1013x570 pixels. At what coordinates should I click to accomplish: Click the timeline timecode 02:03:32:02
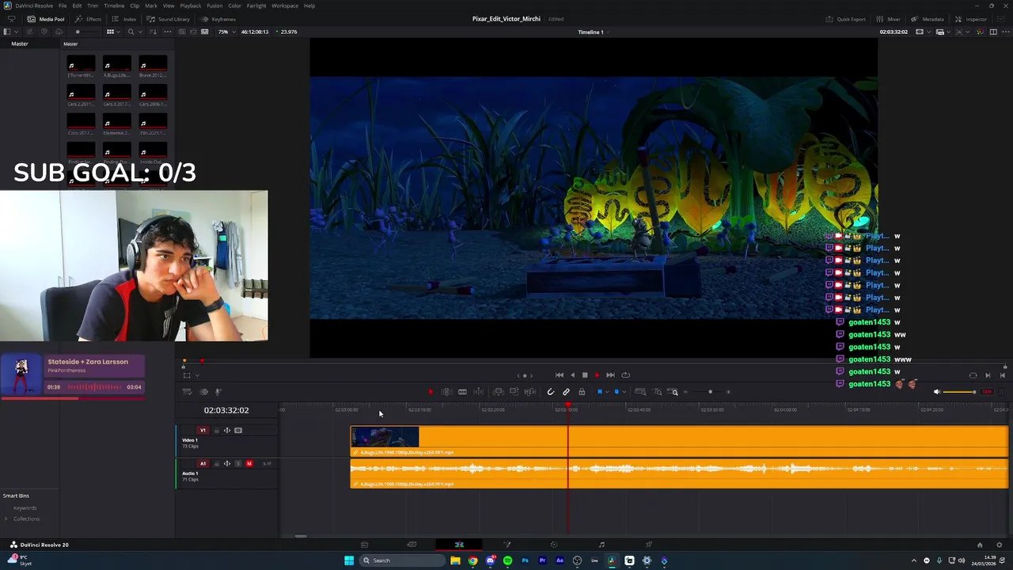click(226, 410)
